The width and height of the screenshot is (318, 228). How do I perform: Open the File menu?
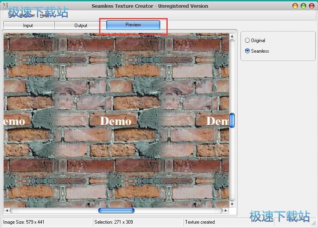[x=11, y=15]
